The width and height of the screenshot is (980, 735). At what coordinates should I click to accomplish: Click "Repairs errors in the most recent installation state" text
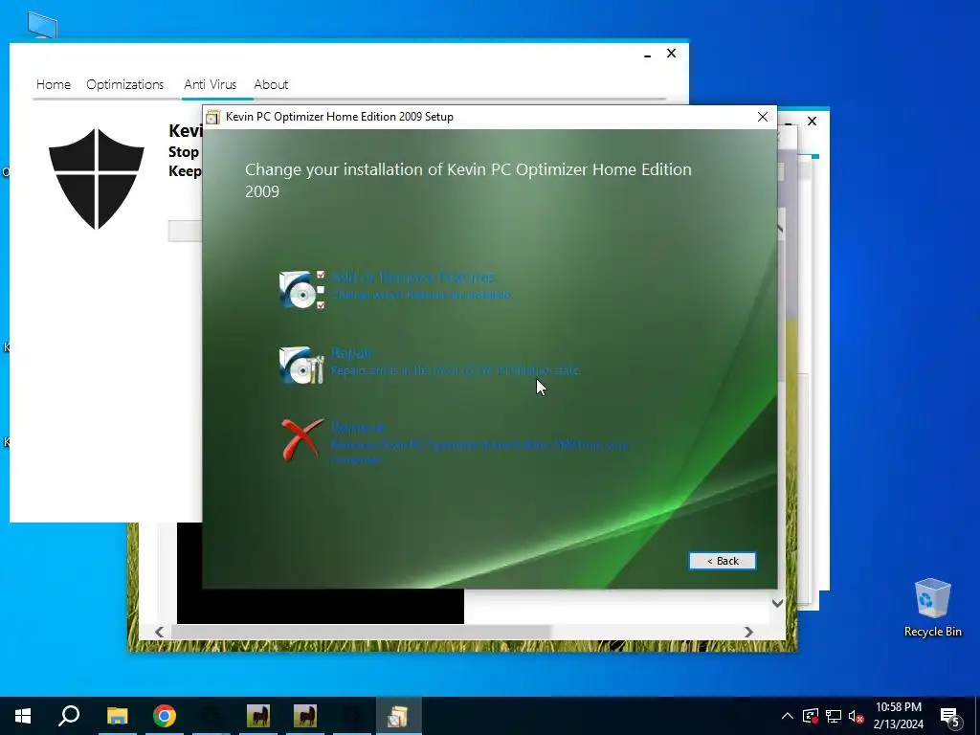[x=456, y=370]
